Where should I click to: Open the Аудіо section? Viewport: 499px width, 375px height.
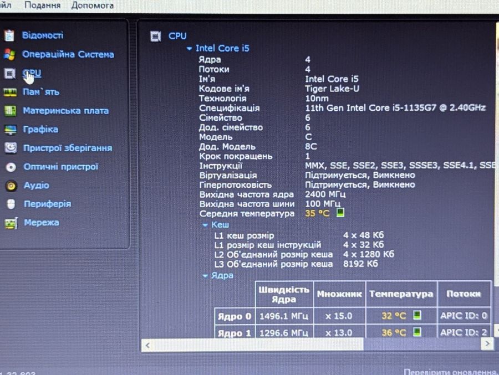[x=37, y=186]
